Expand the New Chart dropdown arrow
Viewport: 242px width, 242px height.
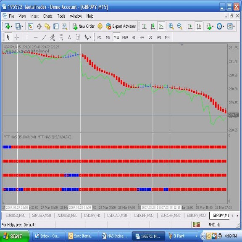[12, 26]
